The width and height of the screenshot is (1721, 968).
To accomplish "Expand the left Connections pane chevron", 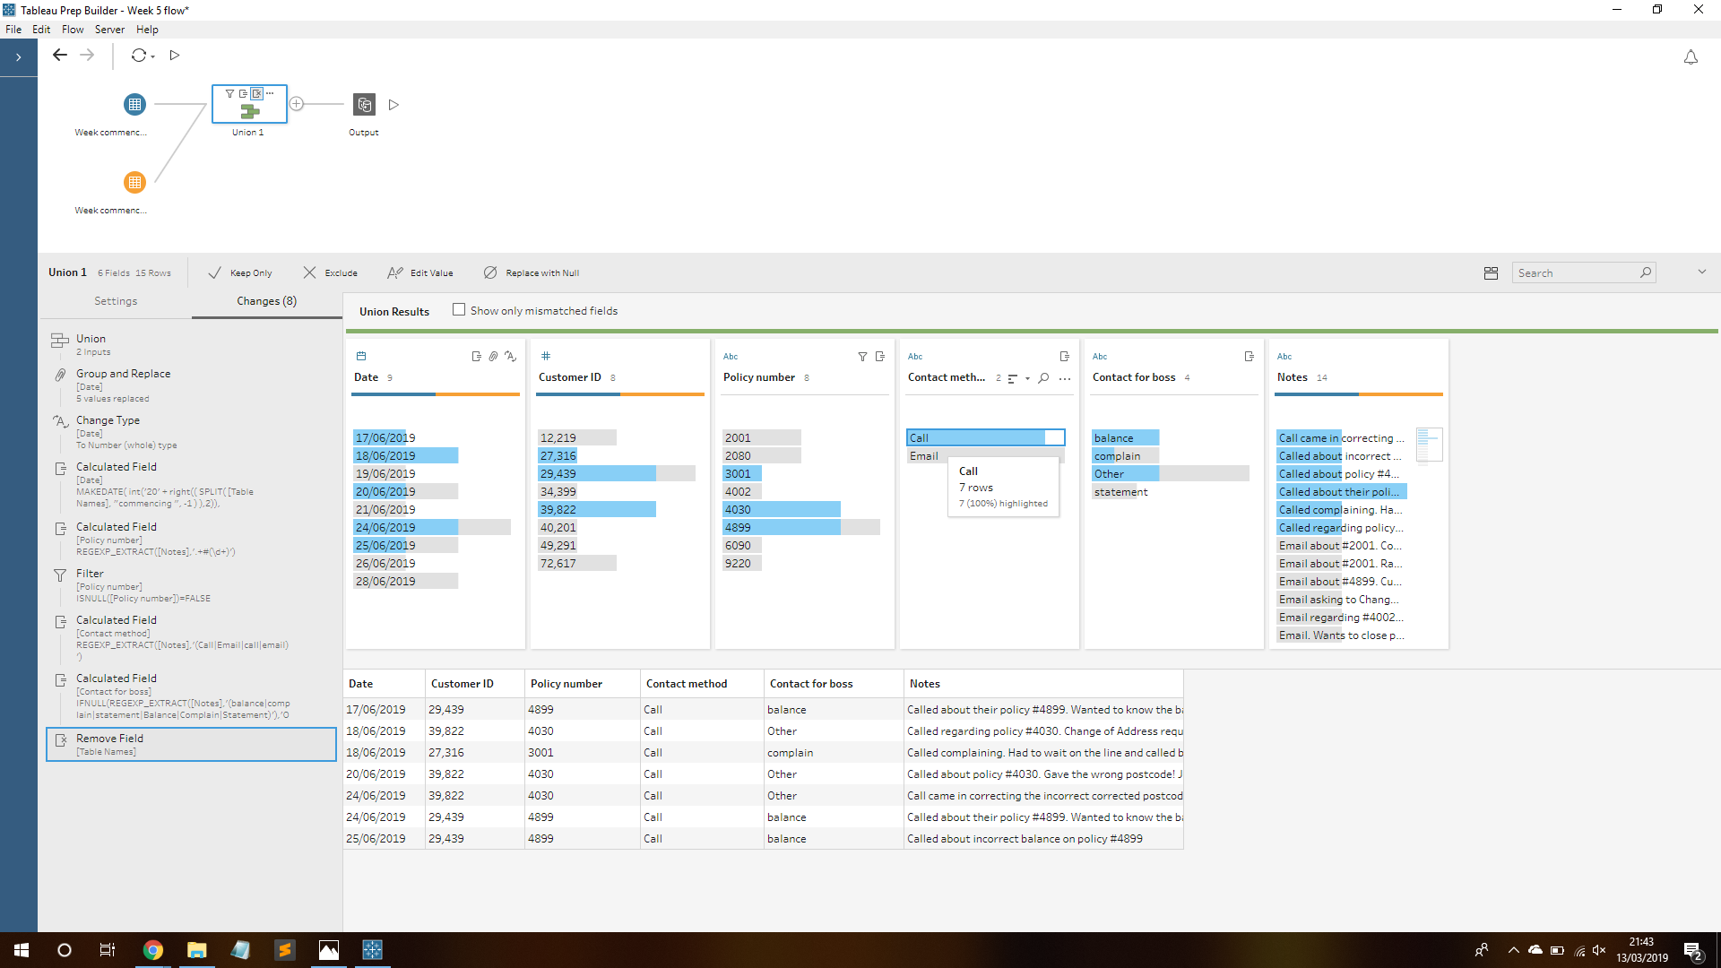I will 18,57.
